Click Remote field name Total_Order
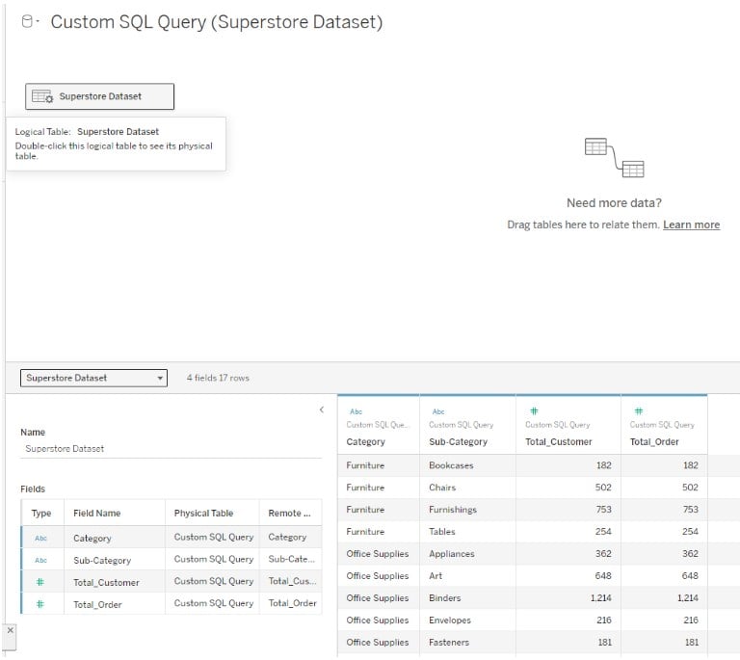 [292, 603]
